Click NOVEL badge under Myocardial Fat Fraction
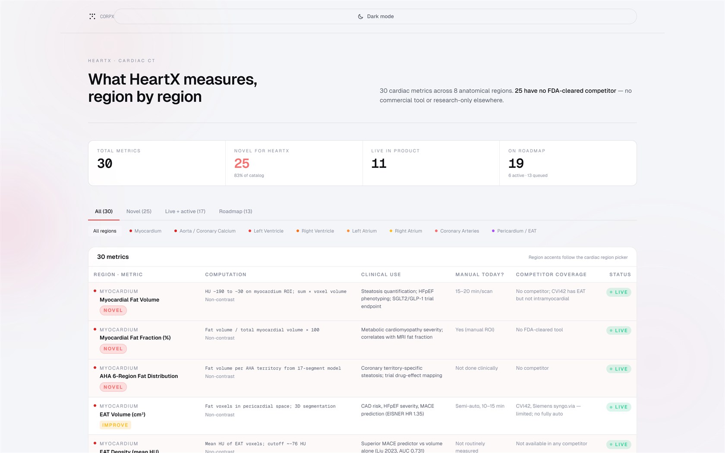Viewport: 725px width, 453px height. point(113,349)
